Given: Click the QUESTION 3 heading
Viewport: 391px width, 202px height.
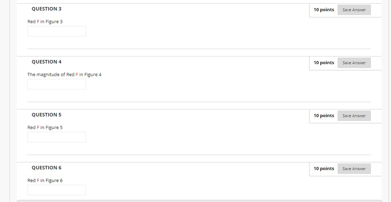Looking at the screenshot, I should 46,9.
